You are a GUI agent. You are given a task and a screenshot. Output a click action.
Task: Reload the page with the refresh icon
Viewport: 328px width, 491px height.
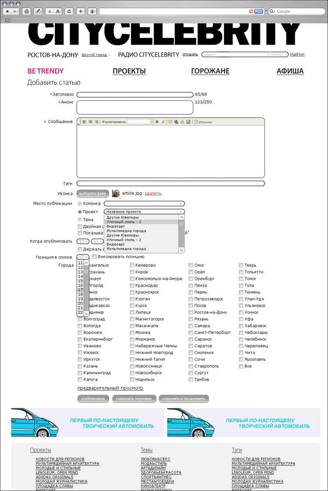69,11
